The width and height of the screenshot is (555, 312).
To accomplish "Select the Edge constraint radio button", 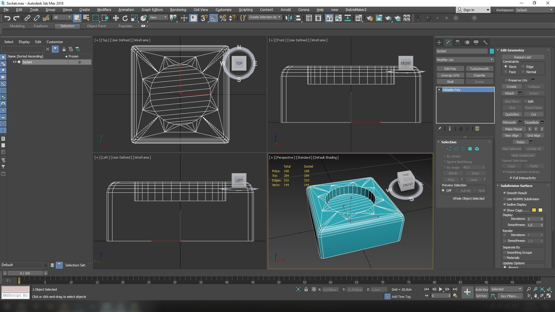I will [523, 67].
